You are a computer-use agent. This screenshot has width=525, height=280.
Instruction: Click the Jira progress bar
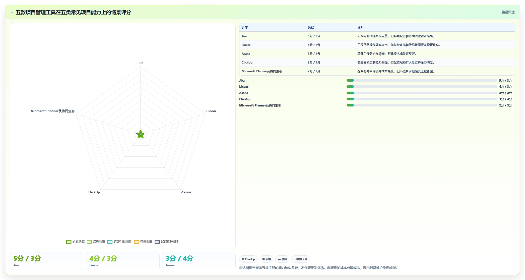pyautogui.click(x=422, y=80)
